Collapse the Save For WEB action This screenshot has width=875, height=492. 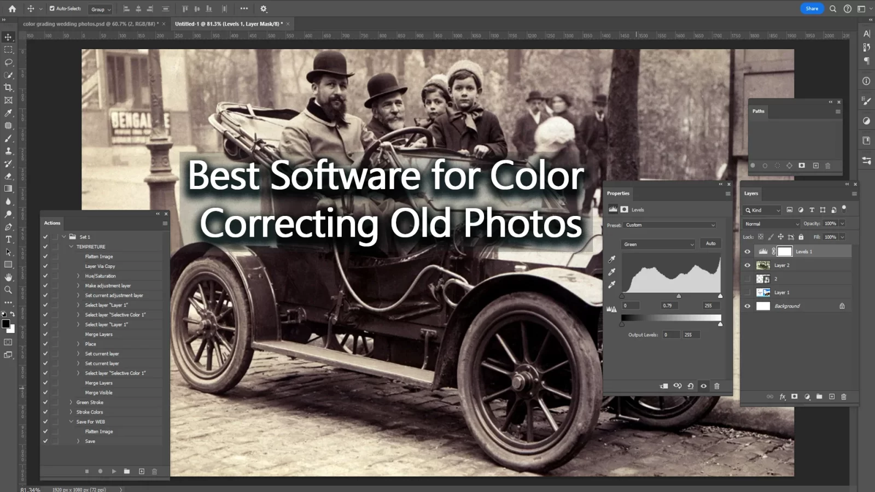pyautogui.click(x=71, y=422)
